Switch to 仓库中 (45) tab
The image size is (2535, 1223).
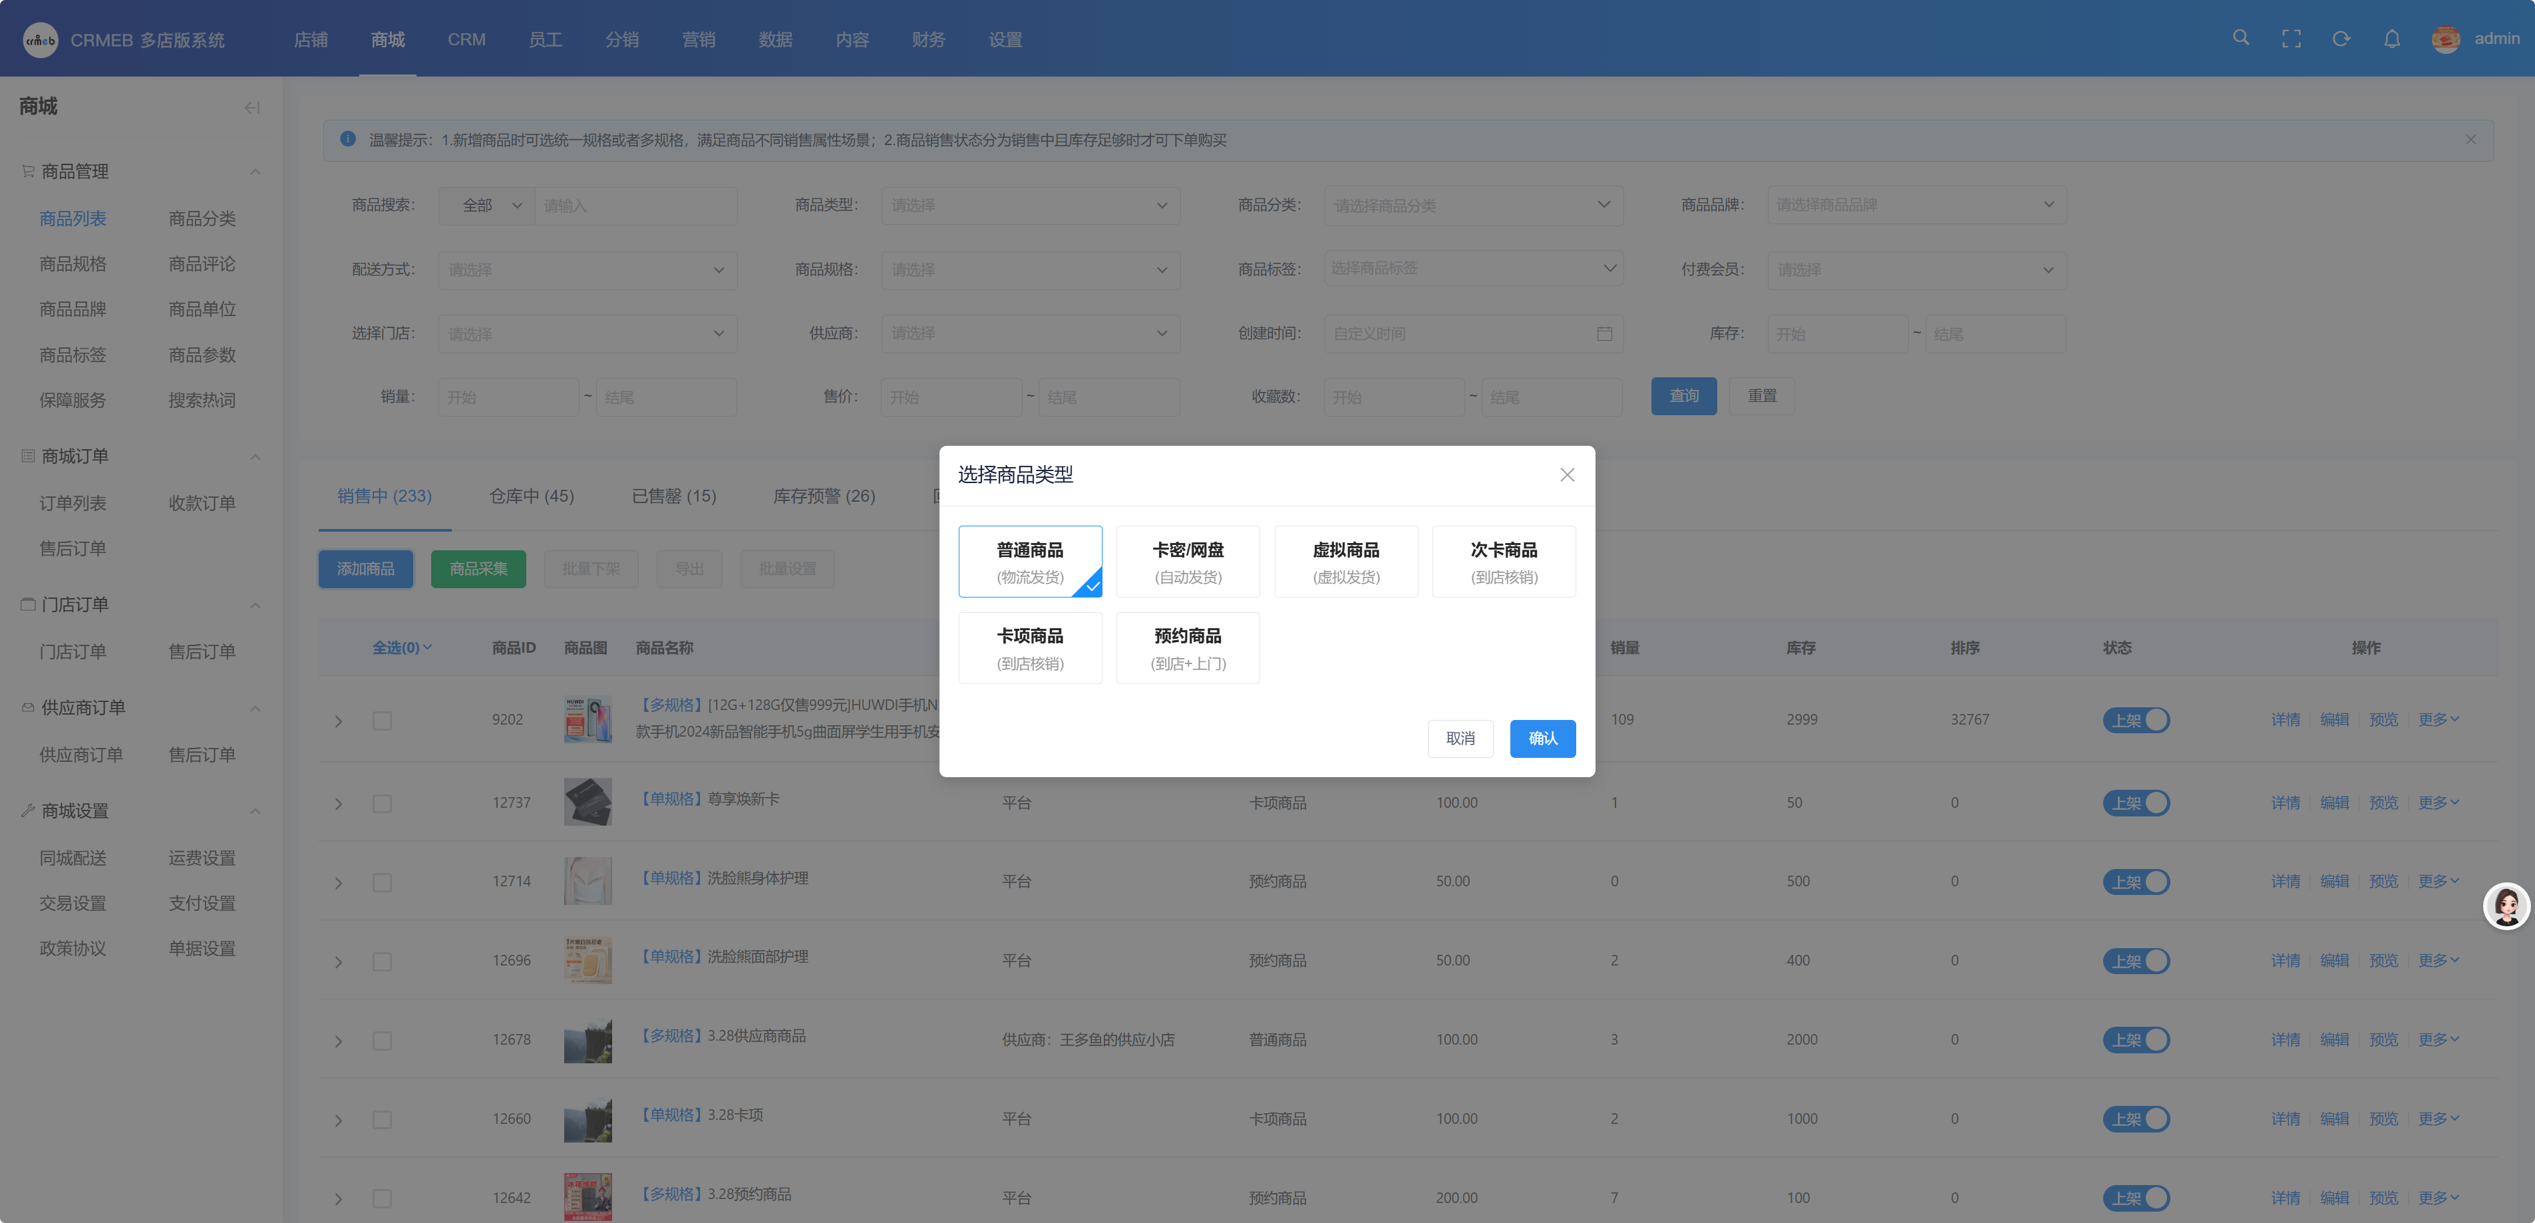click(x=532, y=496)
